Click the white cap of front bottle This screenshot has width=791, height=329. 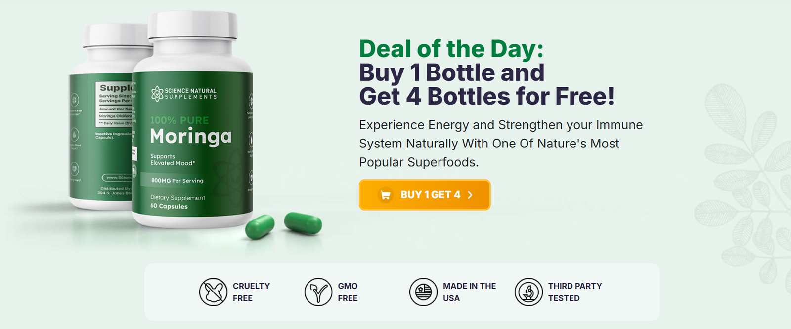193,25
